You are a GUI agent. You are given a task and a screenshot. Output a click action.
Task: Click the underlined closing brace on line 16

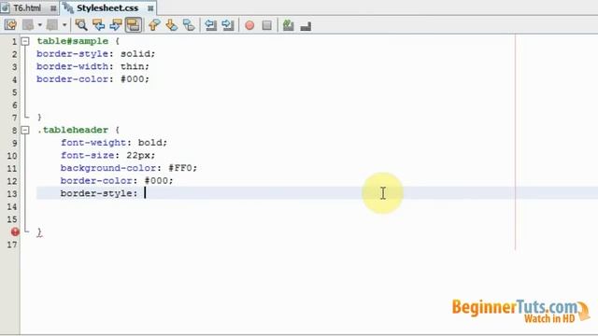(39, 232)
